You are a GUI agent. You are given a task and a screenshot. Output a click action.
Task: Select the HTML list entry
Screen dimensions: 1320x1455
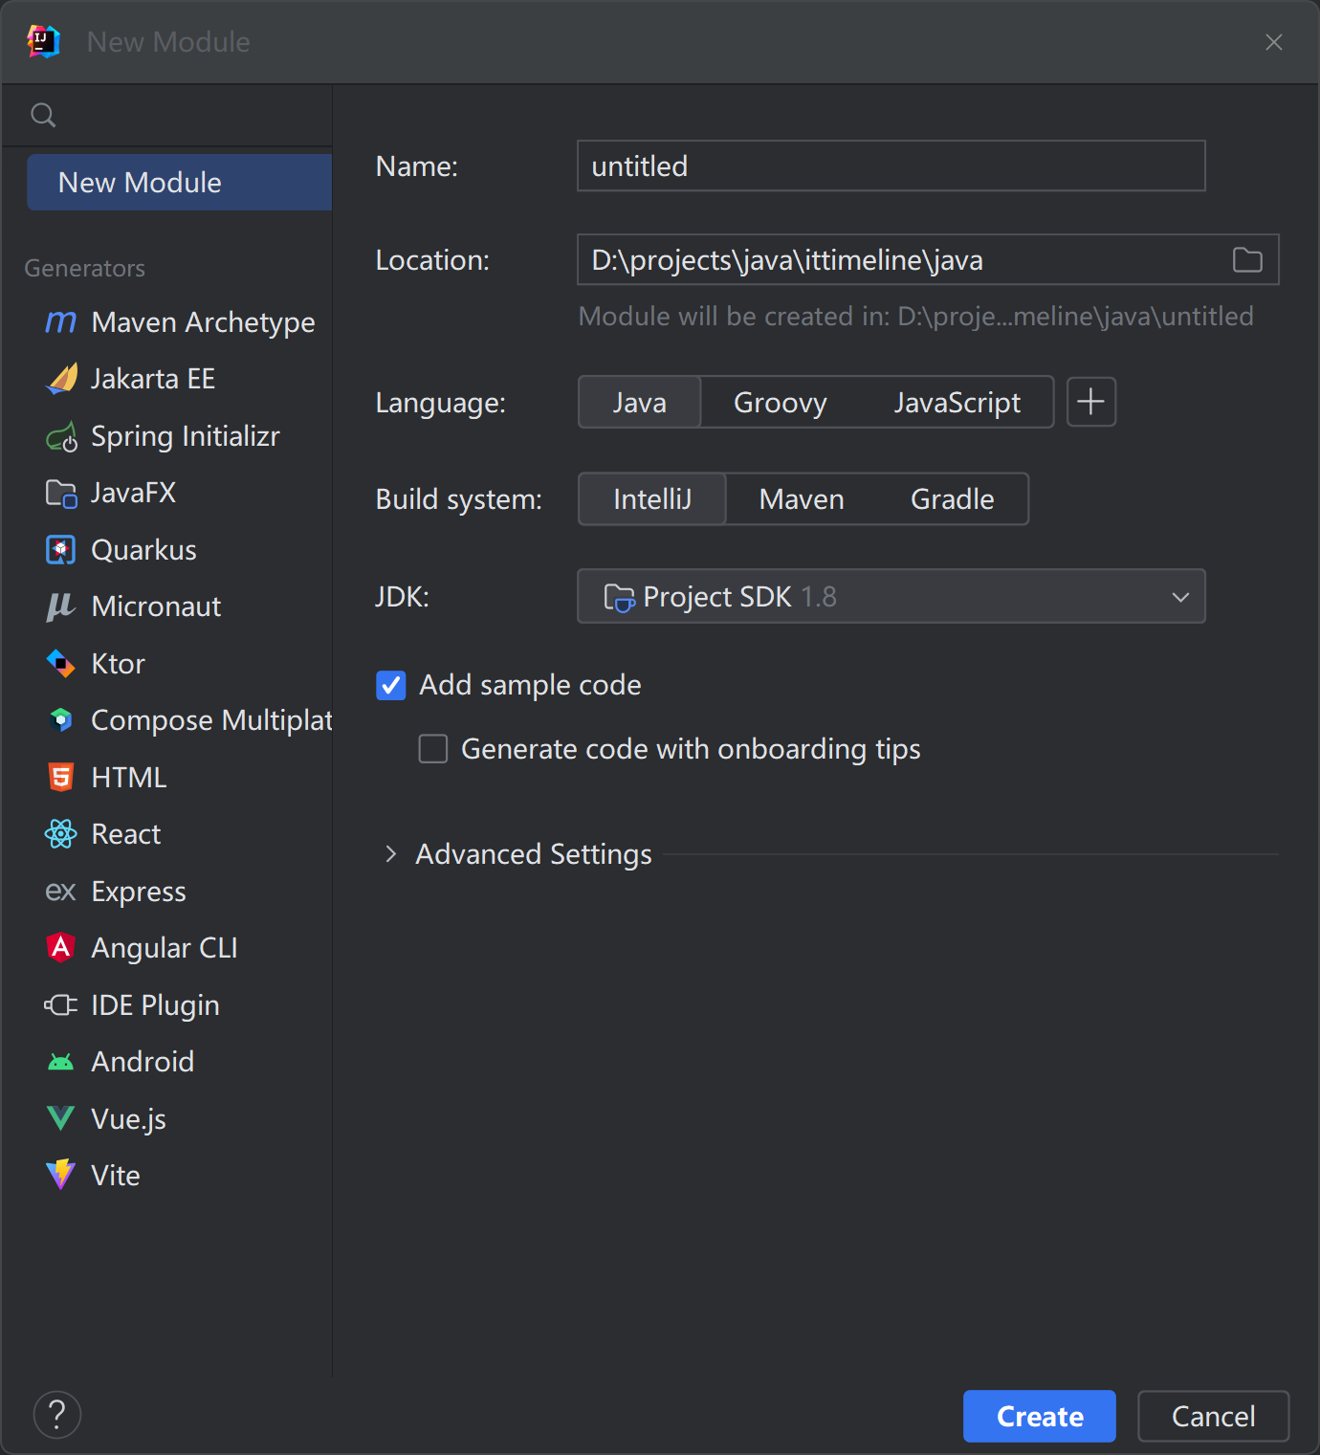pos(180,777)
